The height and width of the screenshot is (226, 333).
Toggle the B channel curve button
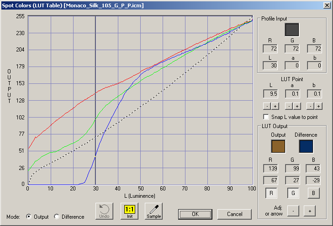pyautogui.click(x=313, y=193)
